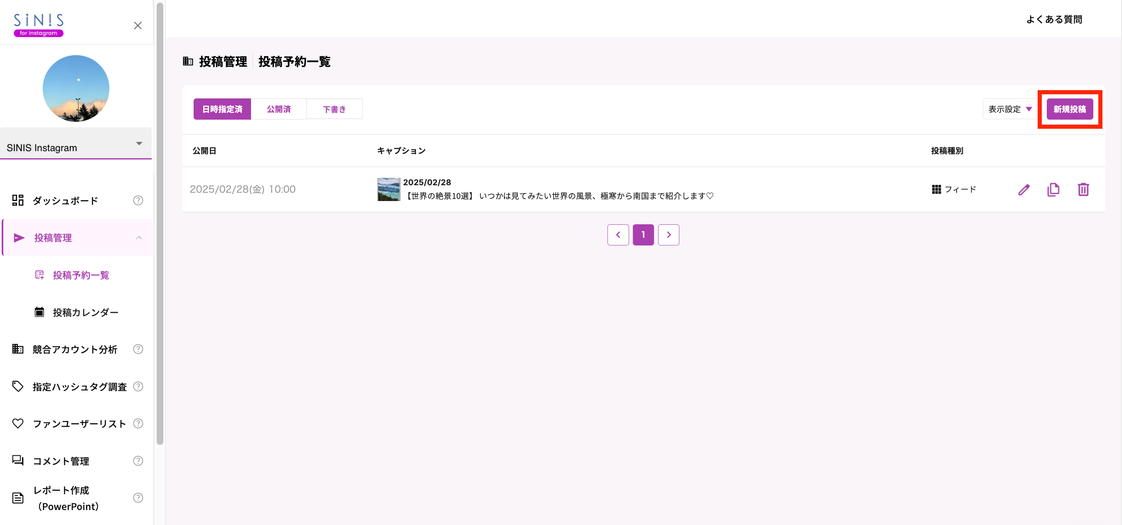Click the tag icon for 指定ハッシュタグ調査
The width and height of the screenshot is (1122, 525).
pyautogui.click(x=17, y=386)
